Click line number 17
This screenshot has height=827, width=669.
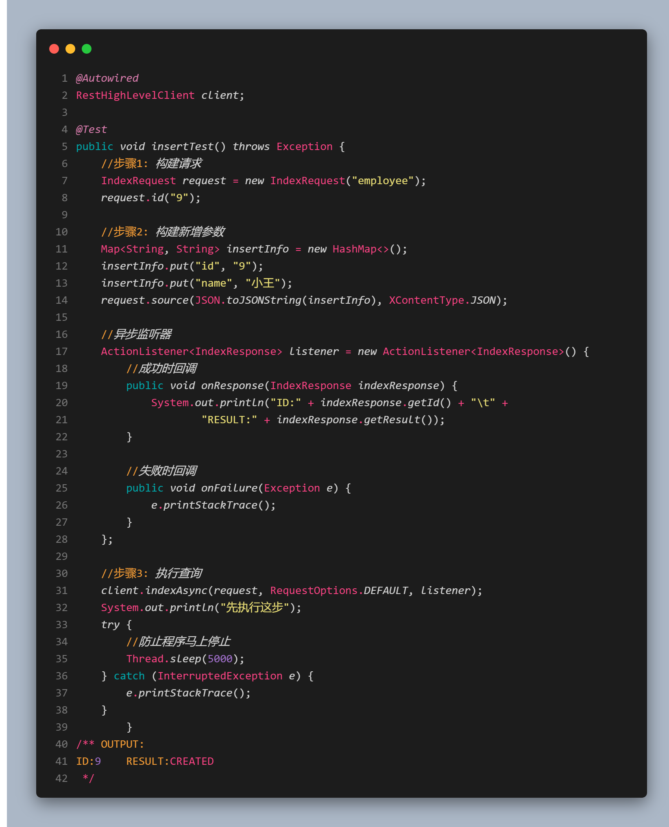point(62,351)
